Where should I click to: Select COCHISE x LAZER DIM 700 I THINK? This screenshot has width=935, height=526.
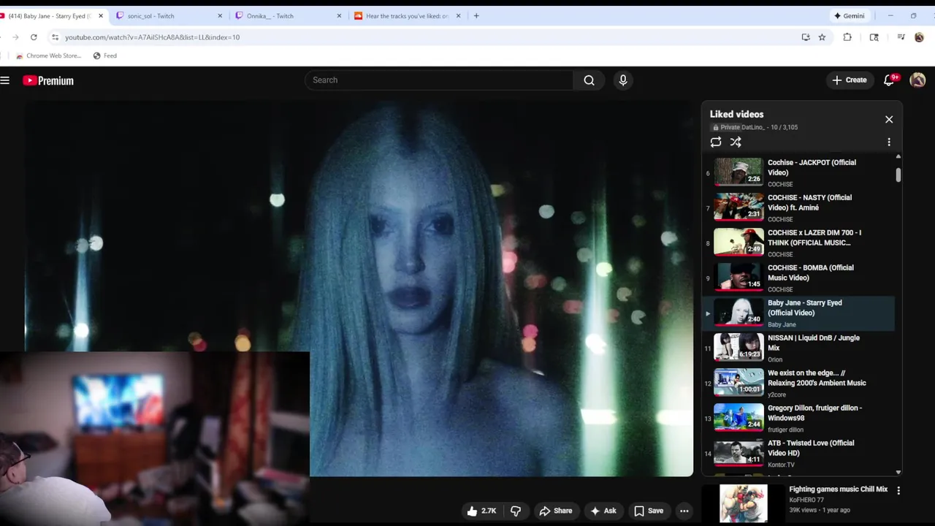[x=798, y=243]
